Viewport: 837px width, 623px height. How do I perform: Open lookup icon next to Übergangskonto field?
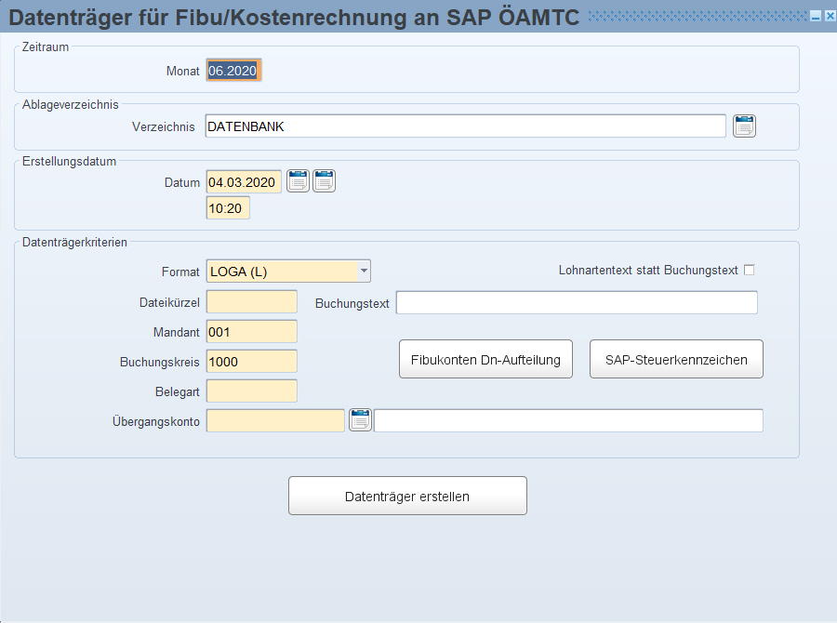pos(360,420)
